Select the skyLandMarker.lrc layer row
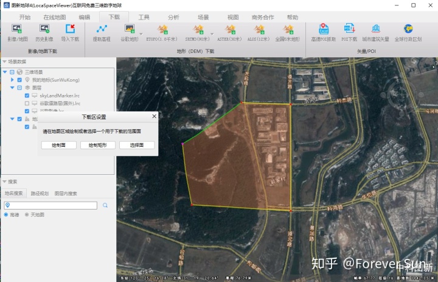The image size is (438, 282). [60, 96]
